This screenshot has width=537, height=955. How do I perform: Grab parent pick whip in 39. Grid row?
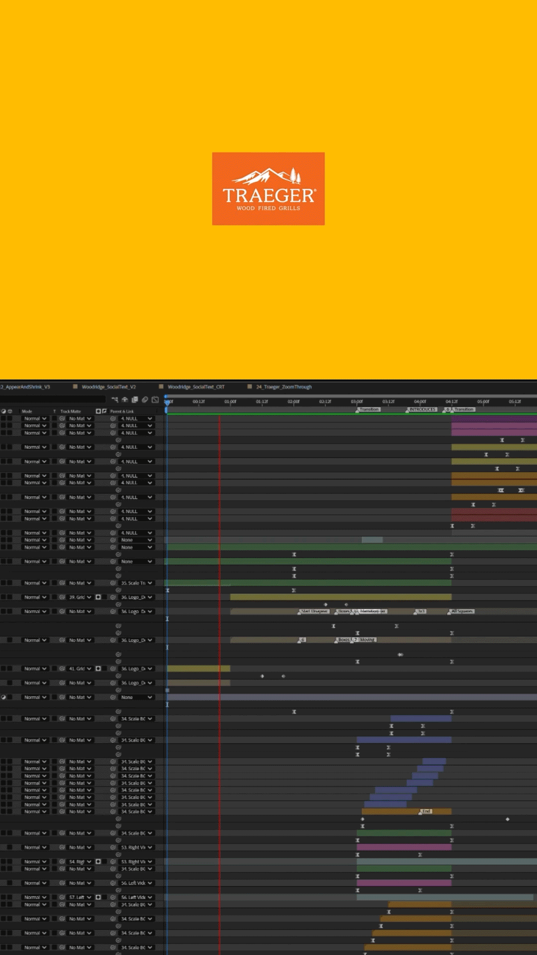113,597
